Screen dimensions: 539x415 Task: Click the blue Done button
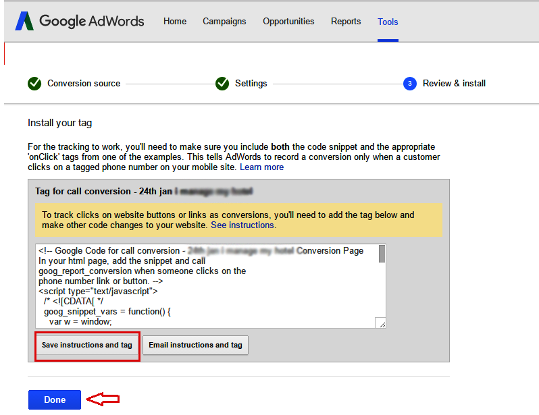(55, 399)
